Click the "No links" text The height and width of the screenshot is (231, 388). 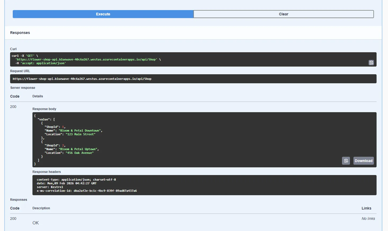coord(368,219)
